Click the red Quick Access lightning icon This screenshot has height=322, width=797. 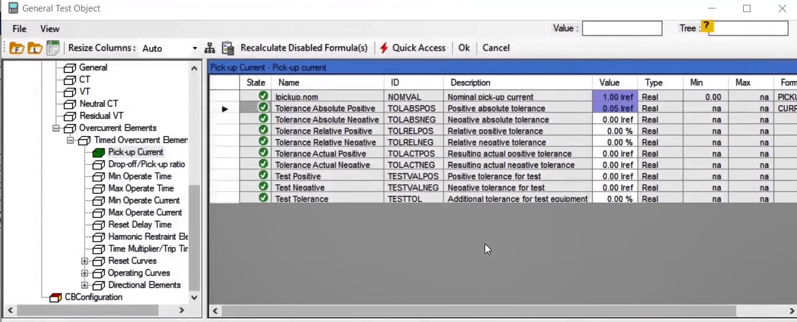[x=384, y=48]
